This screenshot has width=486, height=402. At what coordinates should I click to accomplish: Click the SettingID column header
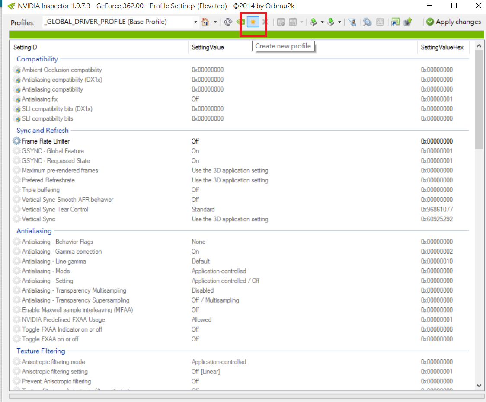[25, 47]
